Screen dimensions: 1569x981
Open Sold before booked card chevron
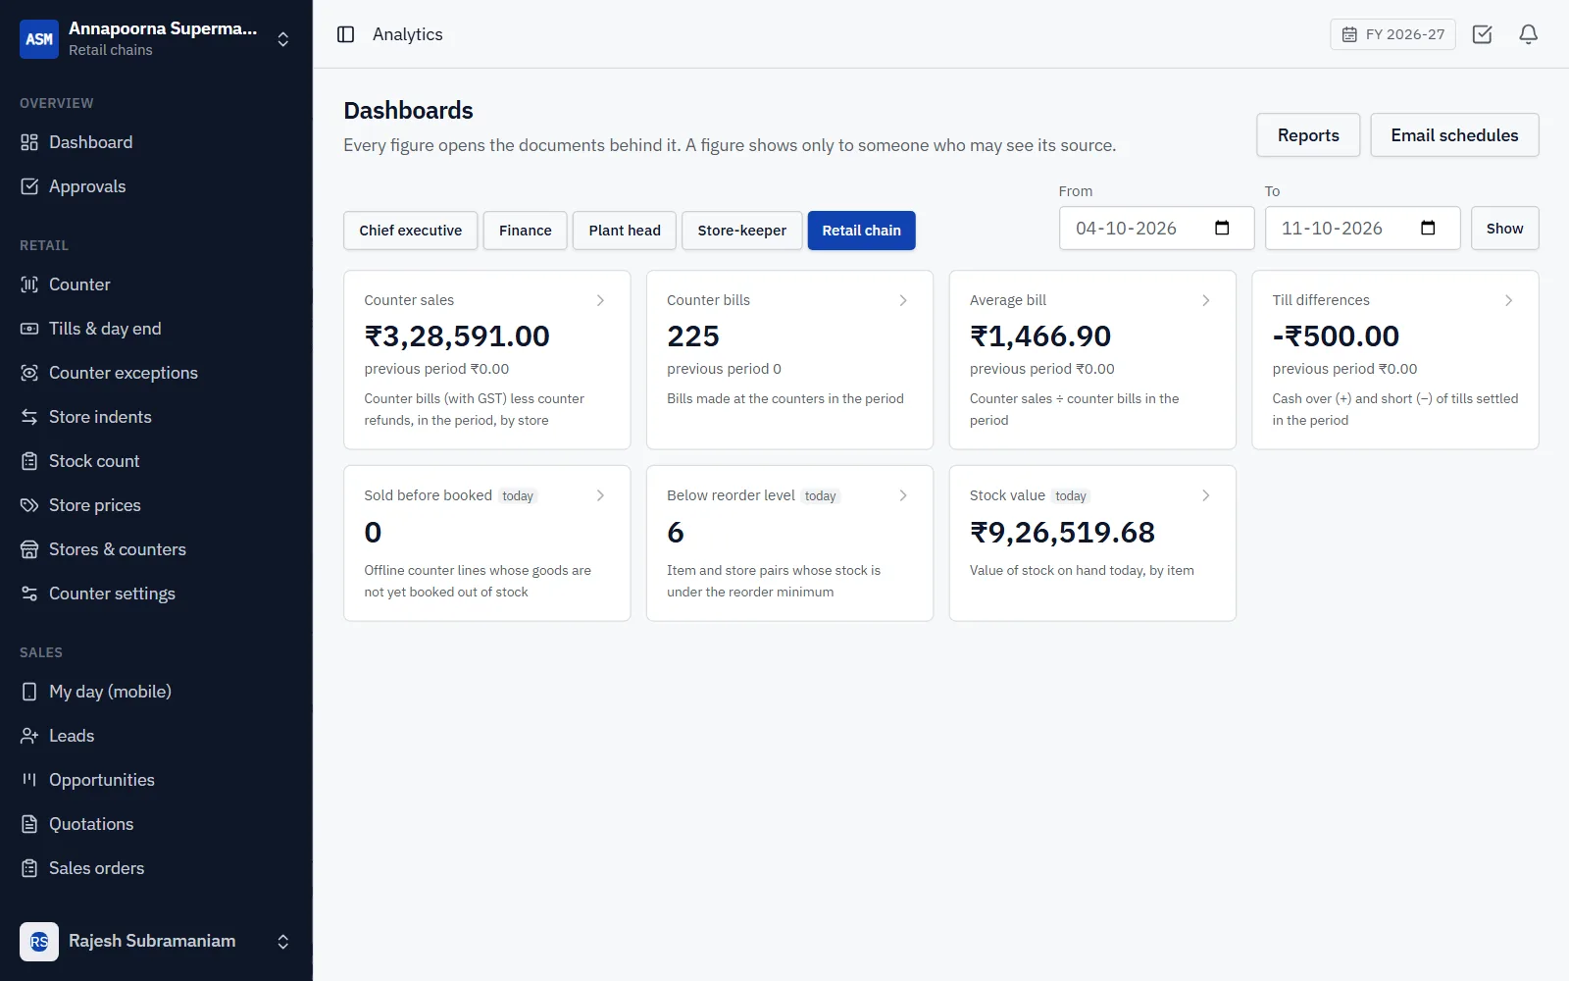point(600,495)
